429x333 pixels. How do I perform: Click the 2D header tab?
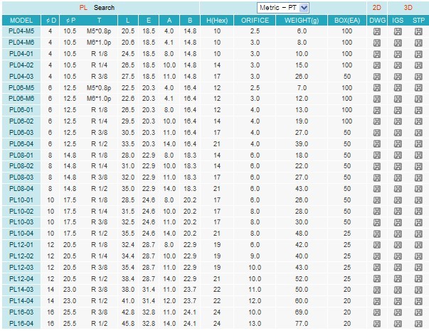[x=376, y=7]
